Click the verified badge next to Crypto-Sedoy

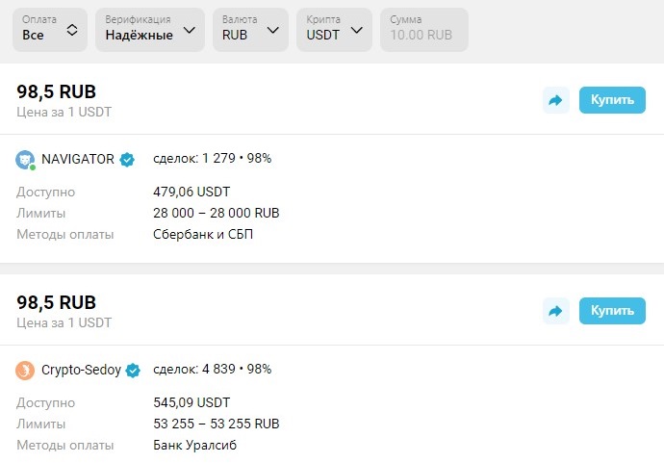pos(134,370)
